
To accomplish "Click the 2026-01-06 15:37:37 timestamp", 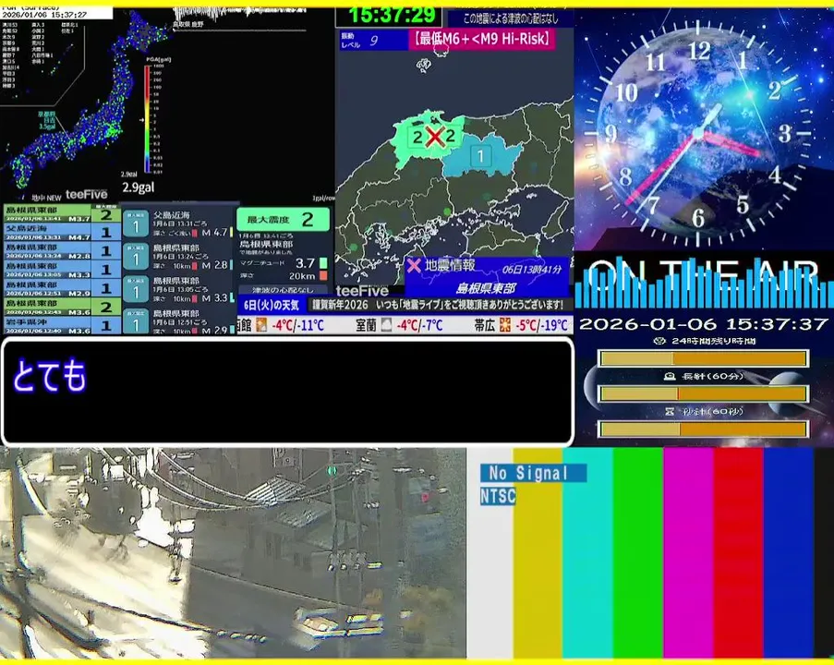I will pyautogui.click(x=704, y=324).
